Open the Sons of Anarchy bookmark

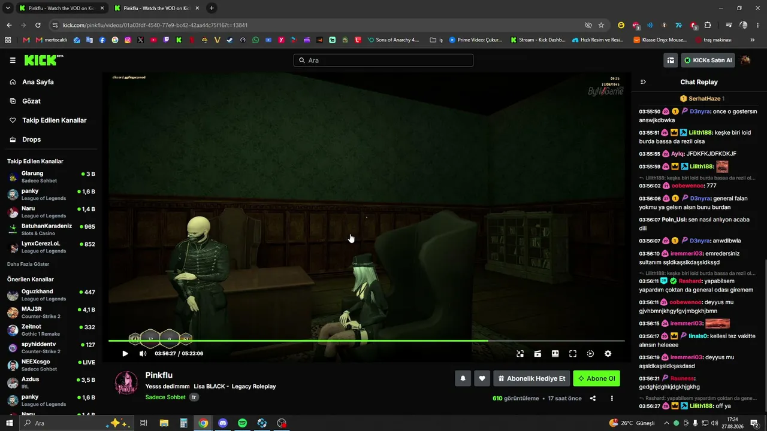[x=393, y=40]
